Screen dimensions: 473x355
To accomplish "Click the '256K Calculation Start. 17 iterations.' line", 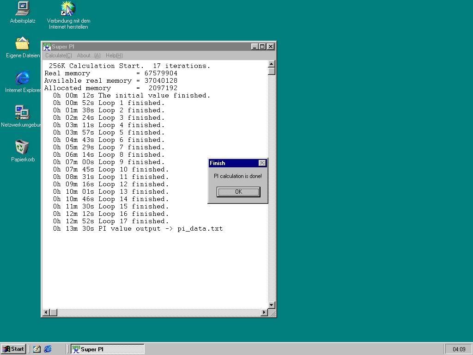I will pos(129,66).
